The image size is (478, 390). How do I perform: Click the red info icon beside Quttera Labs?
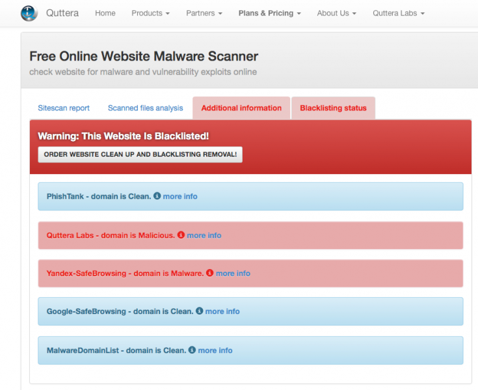[181, 235]
